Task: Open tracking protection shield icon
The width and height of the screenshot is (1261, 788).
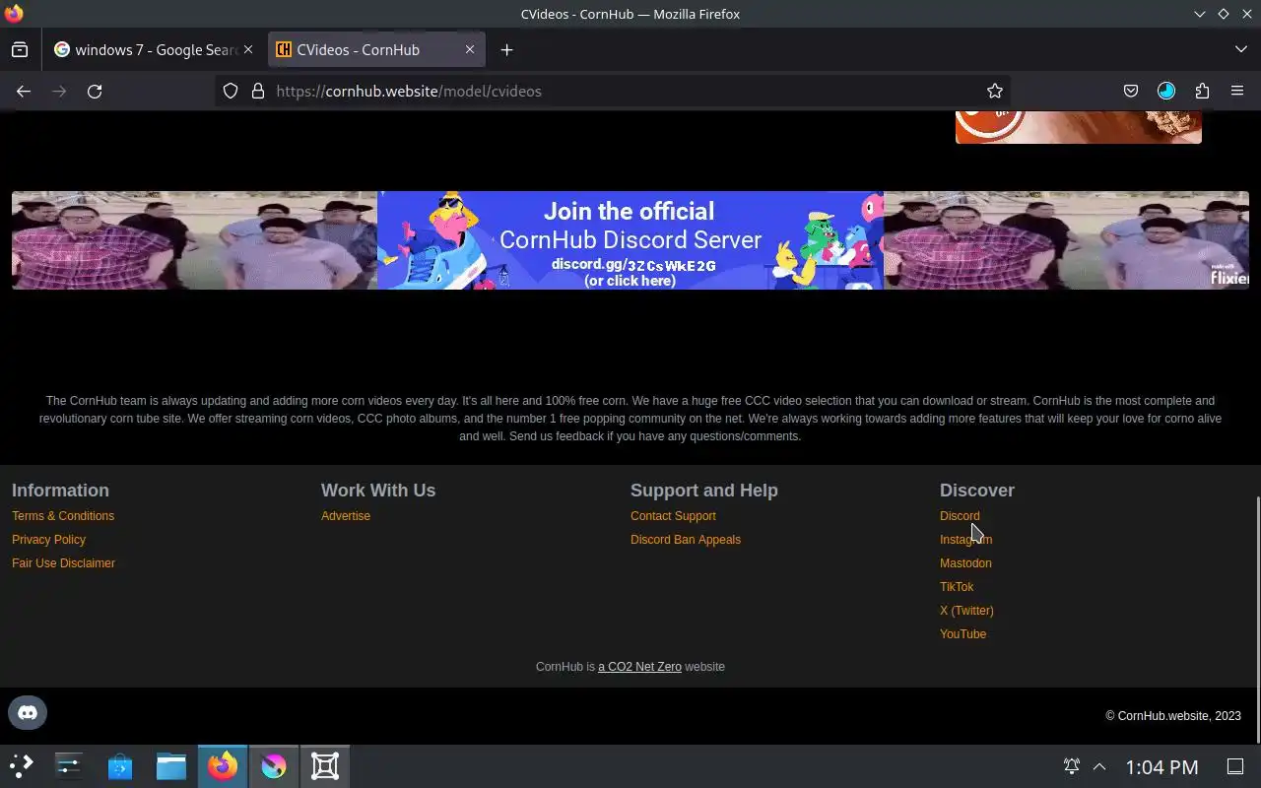Action: click(x=231, y=91)
